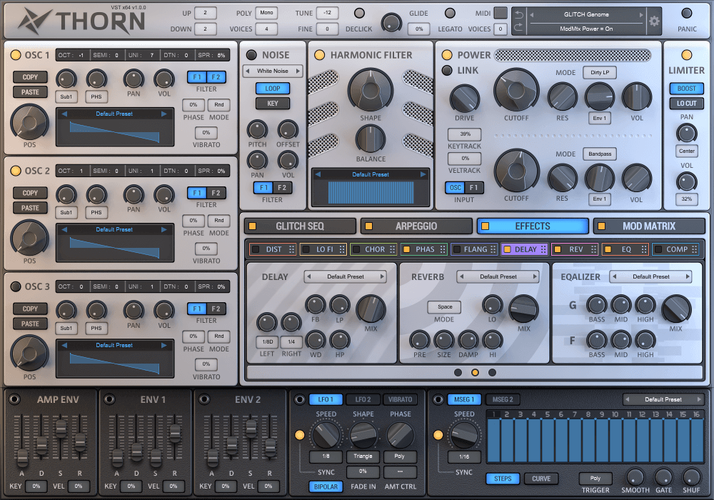Click the Harmonic Filter BALANCE knob

coord(371,139)
